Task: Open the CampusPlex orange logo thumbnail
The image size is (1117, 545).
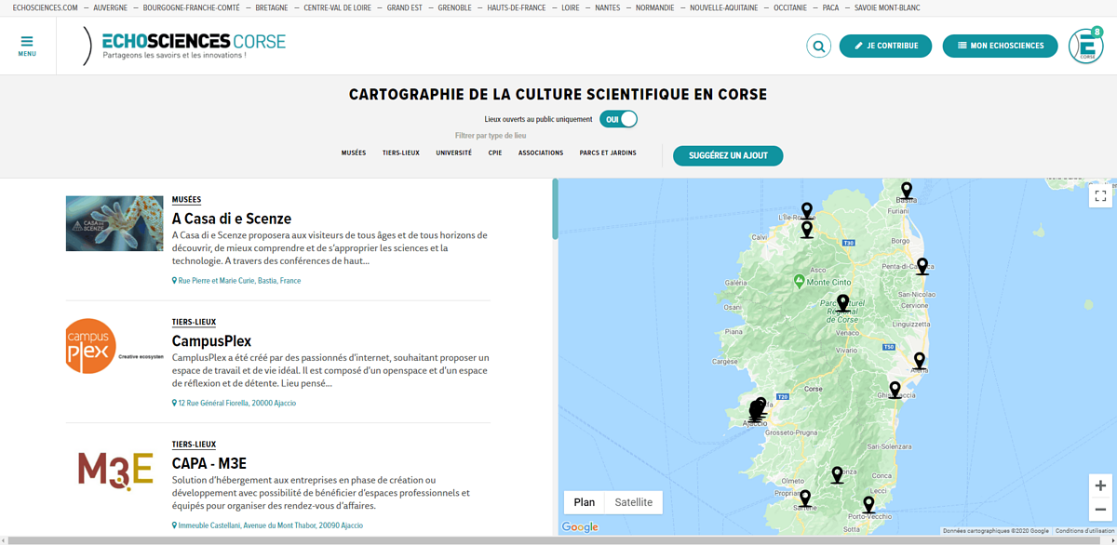Action: (114, 346)
